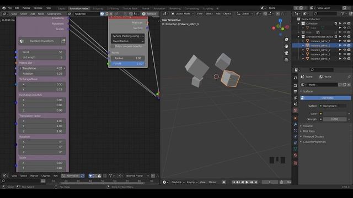Open the Playback dropdown in timeline
This screenshot has height=198, width=353.
(x=178, y=182)
